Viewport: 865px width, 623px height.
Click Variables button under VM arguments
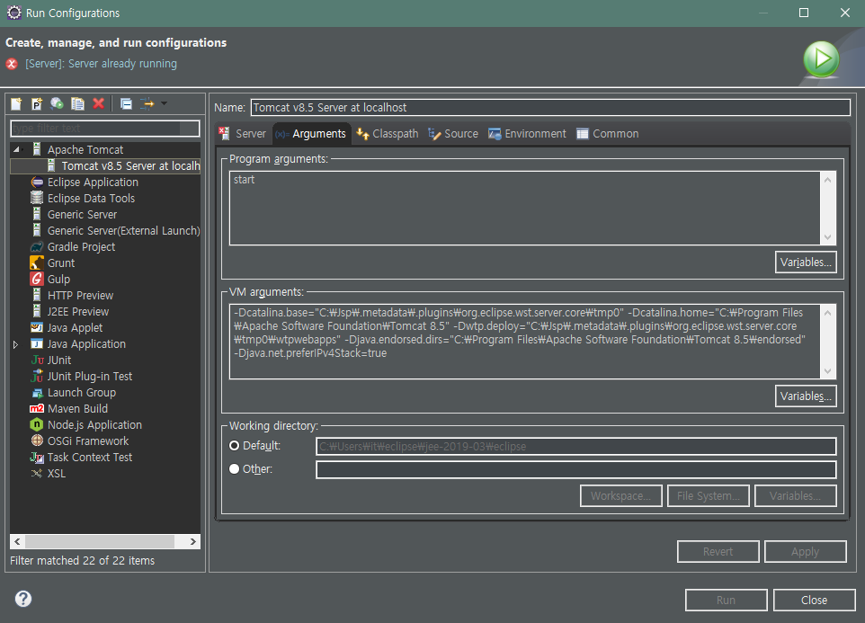tap(806, 396)
